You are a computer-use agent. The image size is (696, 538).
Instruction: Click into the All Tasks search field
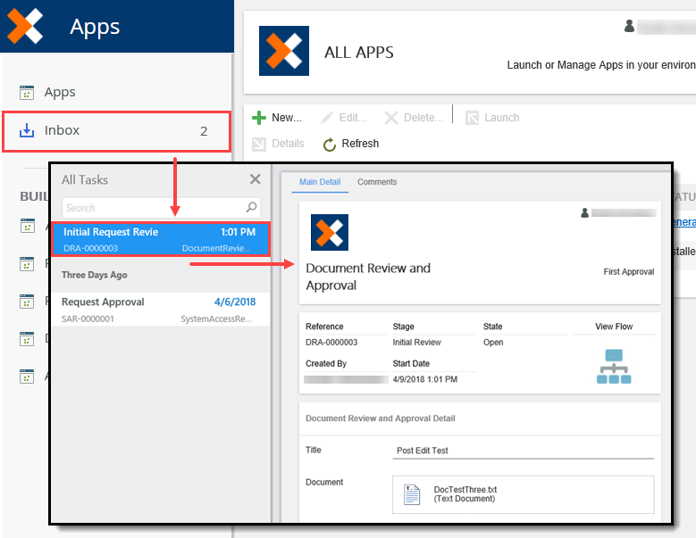point(152,208)
